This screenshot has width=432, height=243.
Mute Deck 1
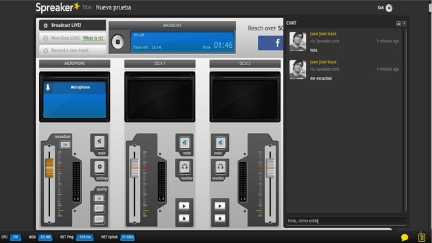coord(184,142)
